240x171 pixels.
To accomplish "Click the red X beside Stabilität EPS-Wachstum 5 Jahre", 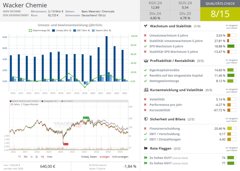I will (145, 52).
